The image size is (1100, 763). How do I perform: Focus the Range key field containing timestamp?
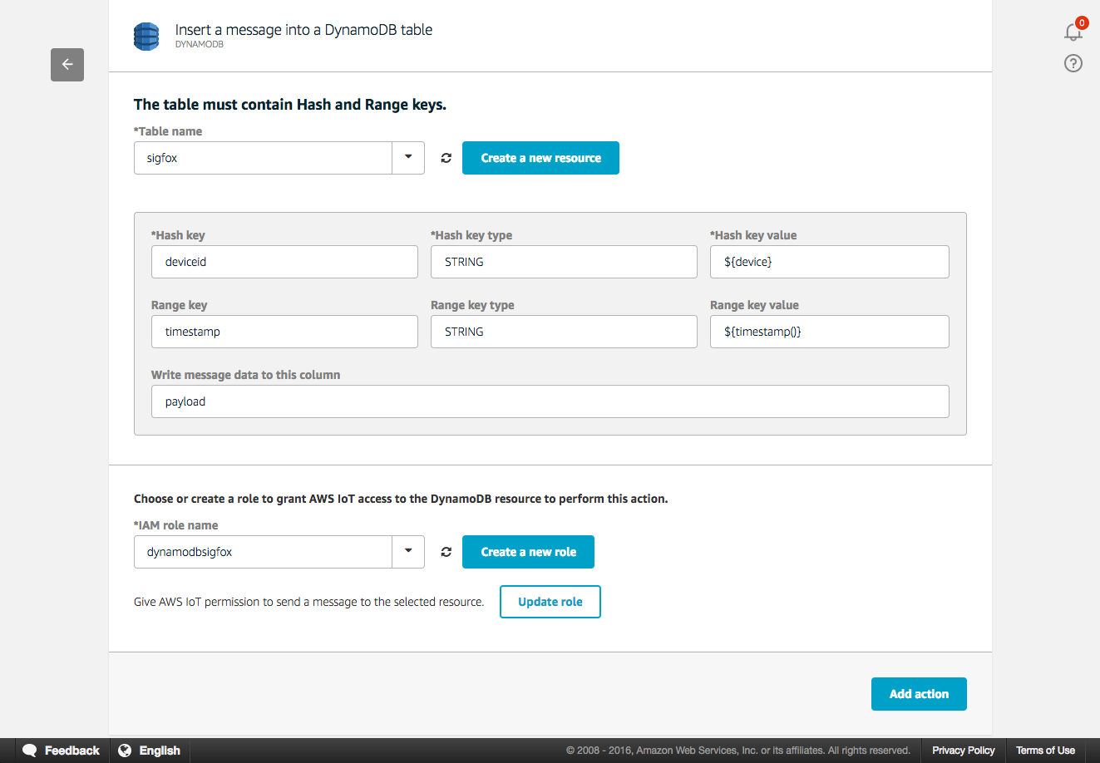click(x=284, y=332)
